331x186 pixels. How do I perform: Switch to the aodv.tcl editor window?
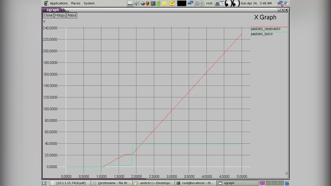tap(154, 183)
